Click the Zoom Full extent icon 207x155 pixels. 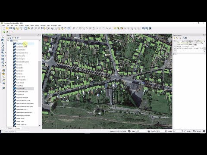coord(42,28)
